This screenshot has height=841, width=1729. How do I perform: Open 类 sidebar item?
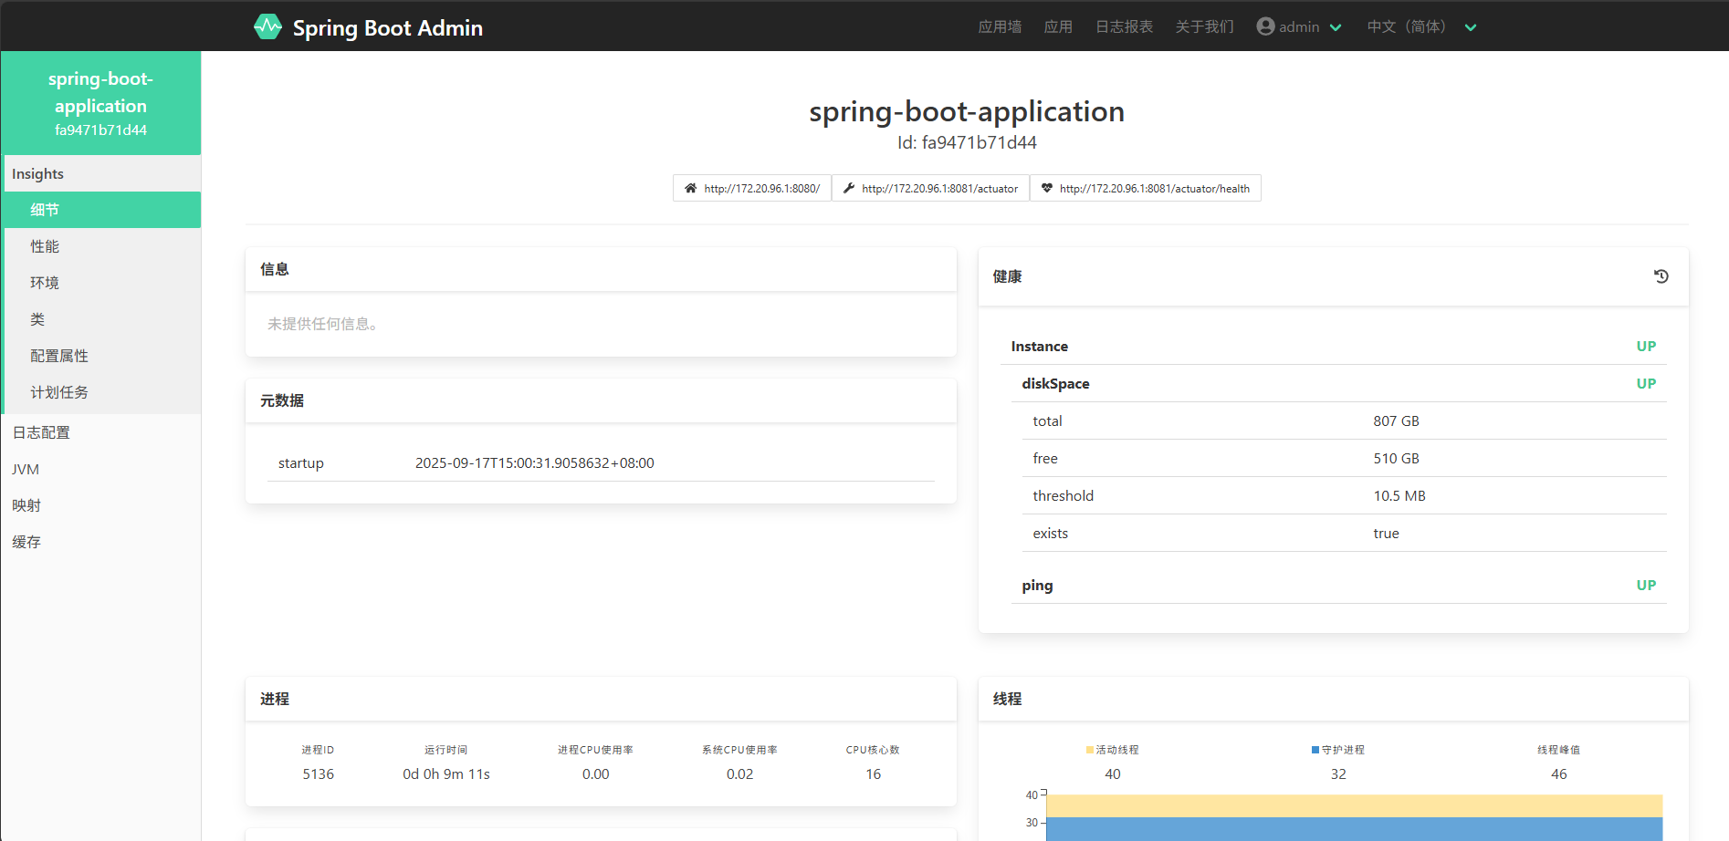tap(102, 319)
